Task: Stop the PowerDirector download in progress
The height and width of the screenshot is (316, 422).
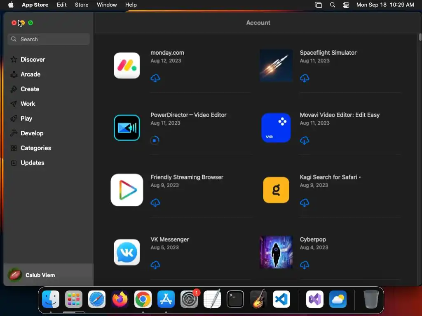Action: (155, 140)
